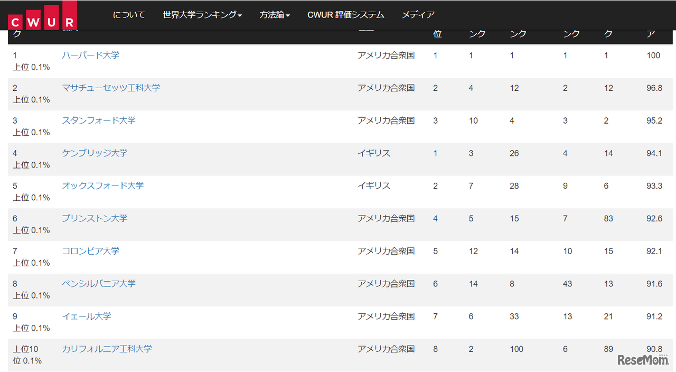This screenshot has height=372, width=676.
Task: Expand the 世界大学ランキング dropdown
Action: pos(202,15)
